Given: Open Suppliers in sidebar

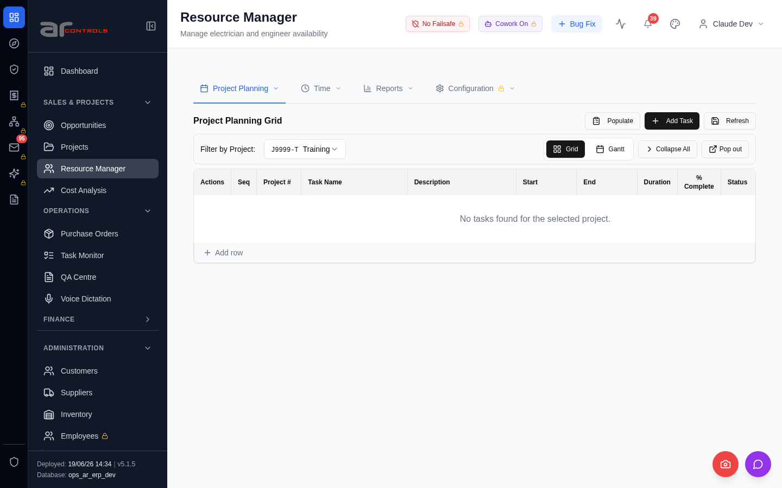Looking at the screenshot, I should point(98,393).
